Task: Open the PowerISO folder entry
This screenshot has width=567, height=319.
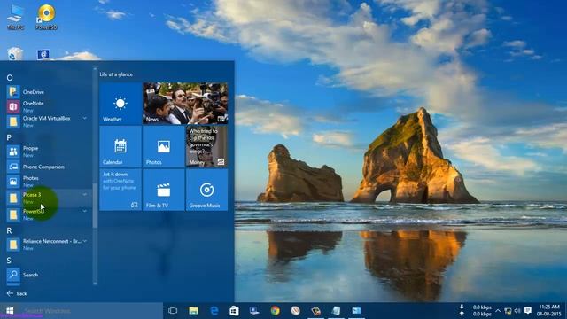Action: click(x=47, y=214)
